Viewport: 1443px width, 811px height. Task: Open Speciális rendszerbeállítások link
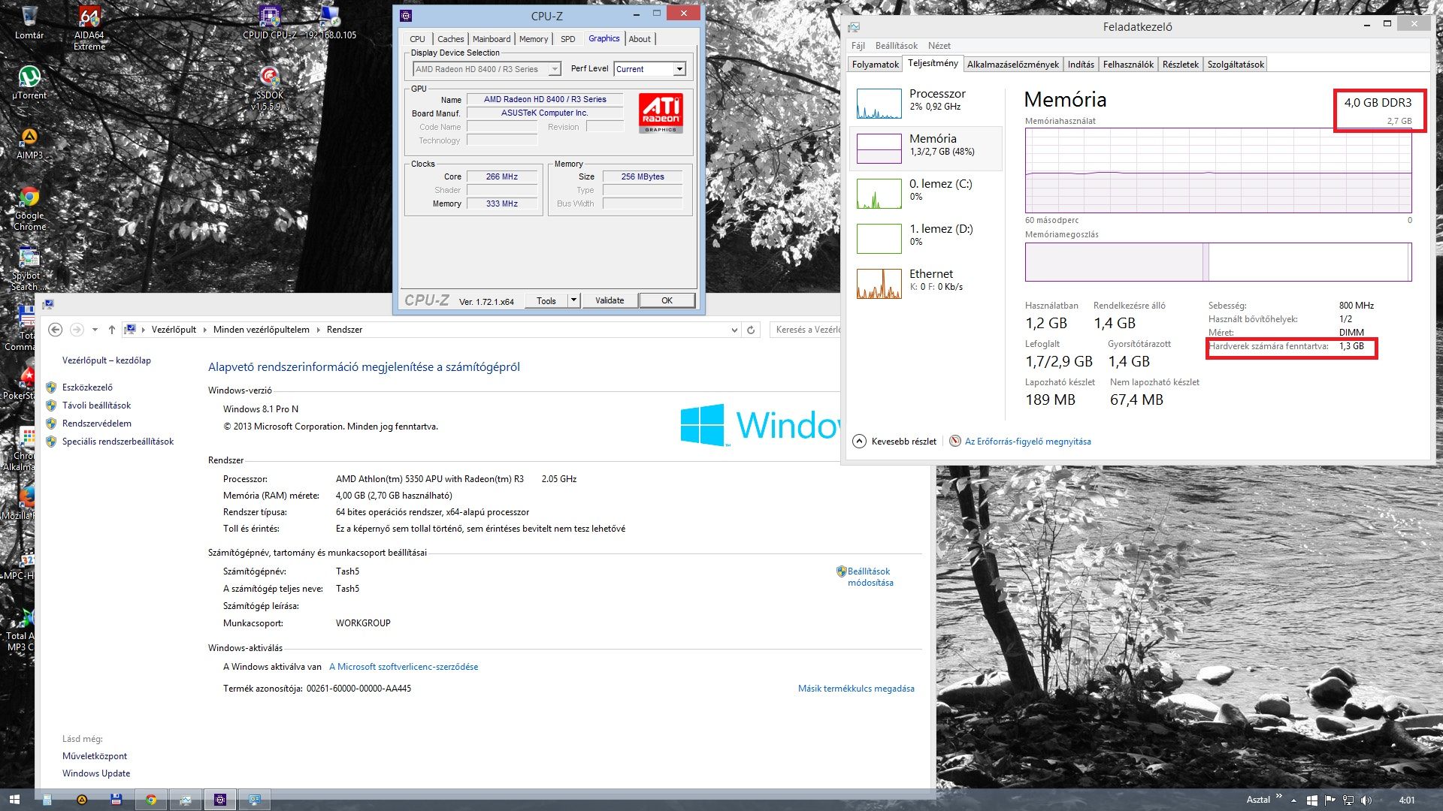[x=118, y=442]
